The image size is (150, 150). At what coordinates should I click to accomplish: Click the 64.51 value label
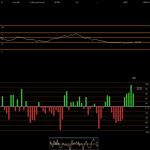pos(139,89)
